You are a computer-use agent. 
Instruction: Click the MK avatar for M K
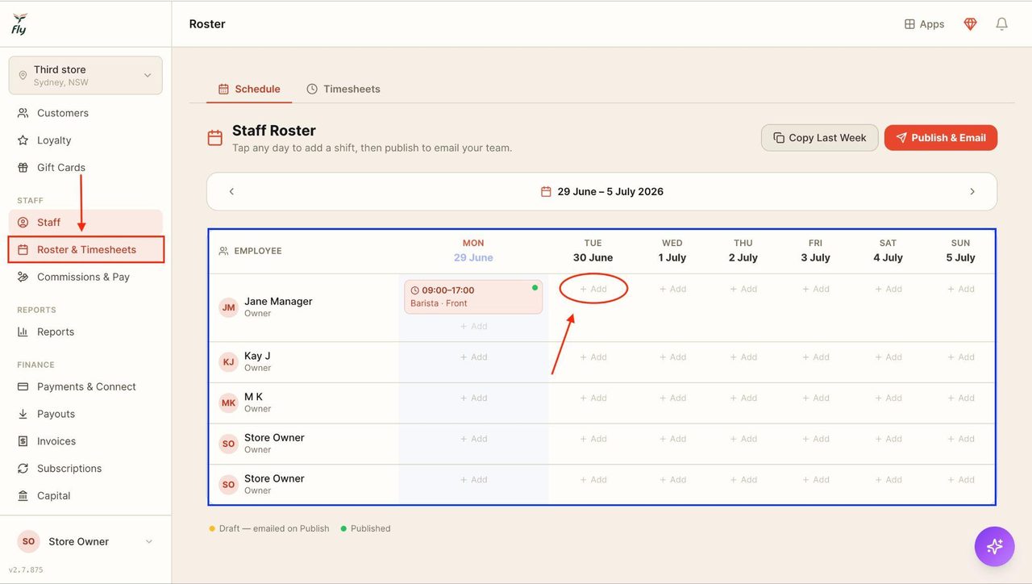click(229, 403)
